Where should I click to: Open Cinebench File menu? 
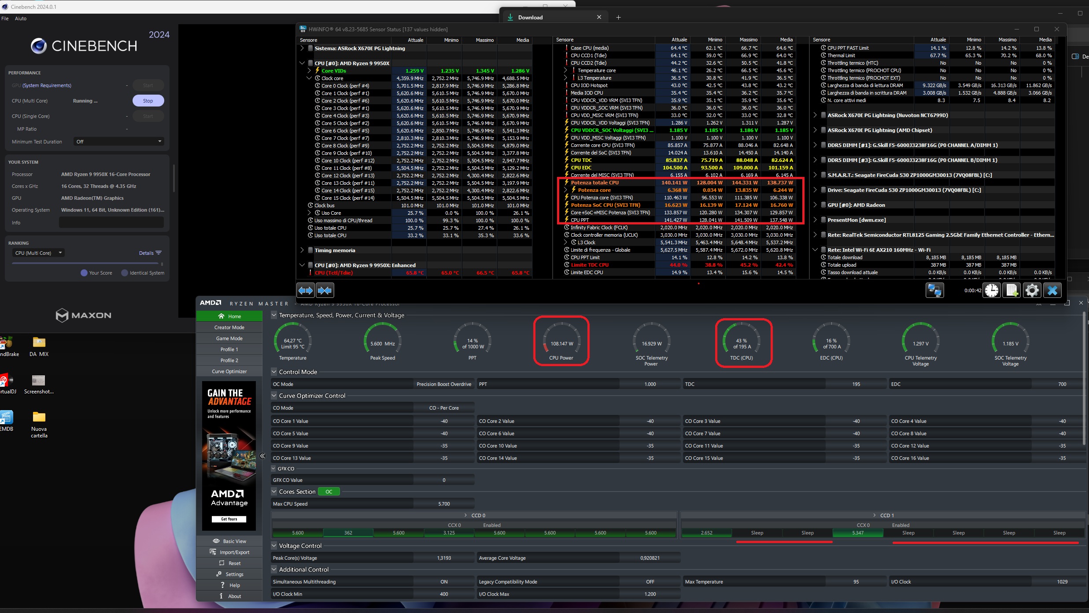(x=5, y=18)
